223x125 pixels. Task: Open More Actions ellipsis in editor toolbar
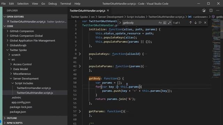coord(218,10)
